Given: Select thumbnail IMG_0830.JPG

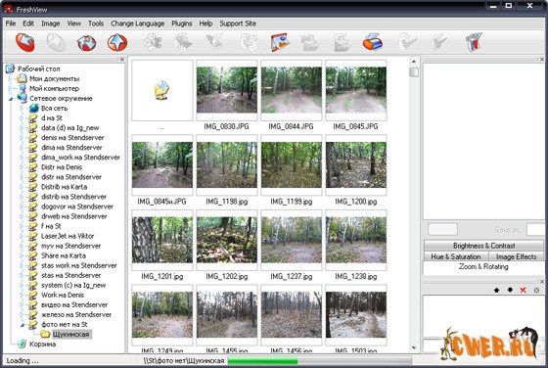Looking at the screenshot, I should pos(227,90).
